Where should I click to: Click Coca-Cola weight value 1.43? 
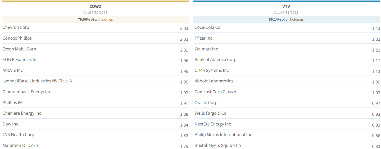click(376, 29)
